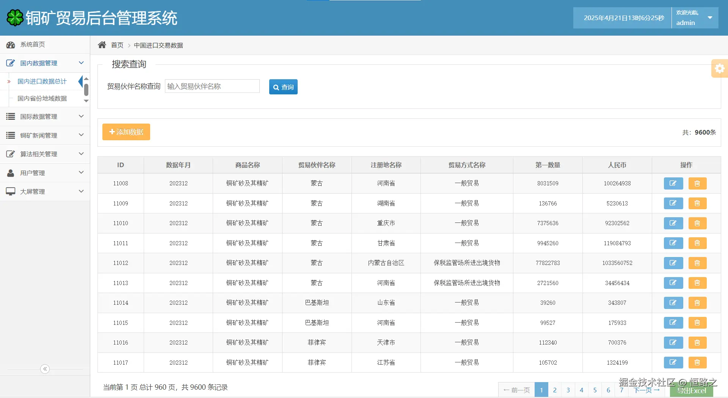This screenshot has width=728, height=398.
Task: Click the 查询 search button
Action: pyautogui.click(x=283, y=87)
